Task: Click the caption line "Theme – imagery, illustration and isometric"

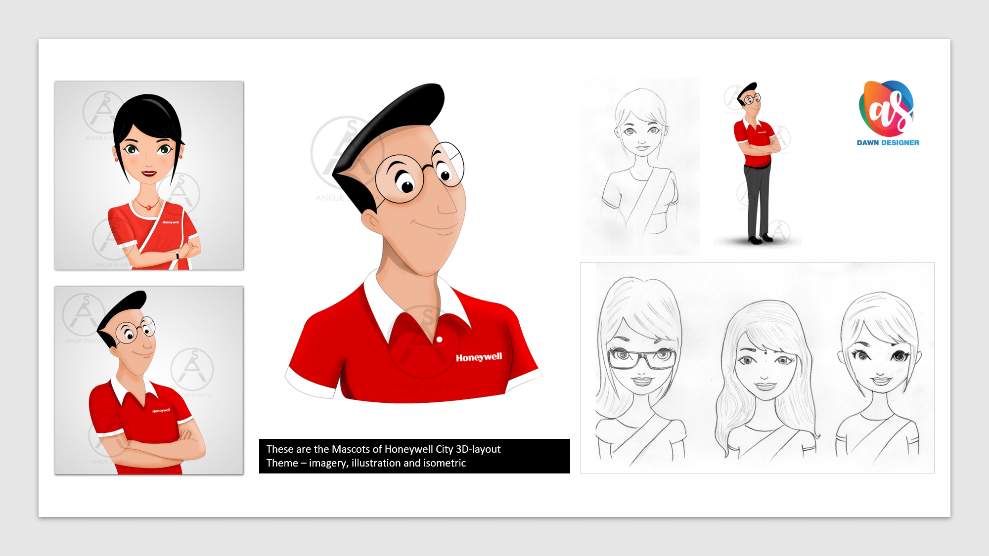Action: click(x=366, y=463)
